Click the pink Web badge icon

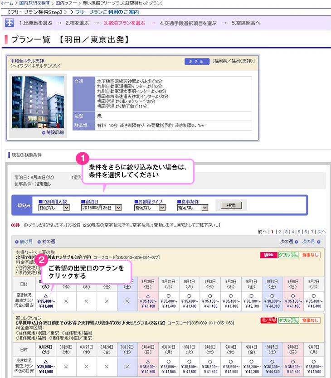coord(268,255)
